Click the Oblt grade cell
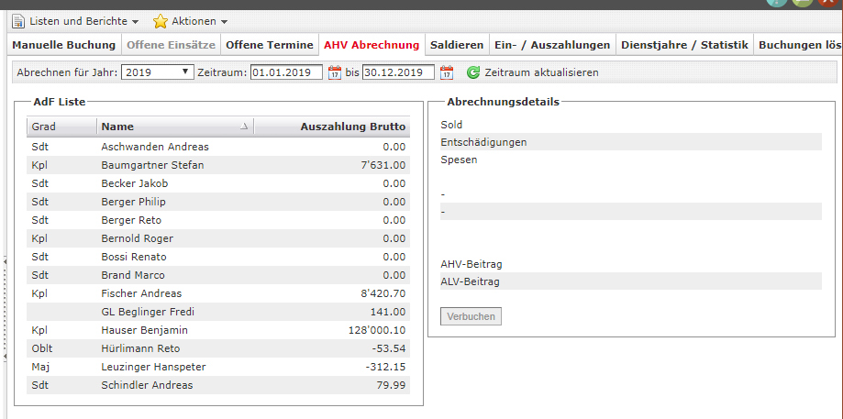 [42, 348]
